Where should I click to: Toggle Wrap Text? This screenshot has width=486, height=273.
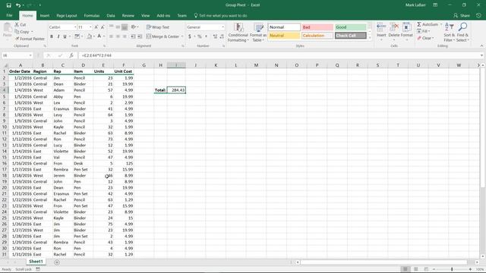click(158, 27)
